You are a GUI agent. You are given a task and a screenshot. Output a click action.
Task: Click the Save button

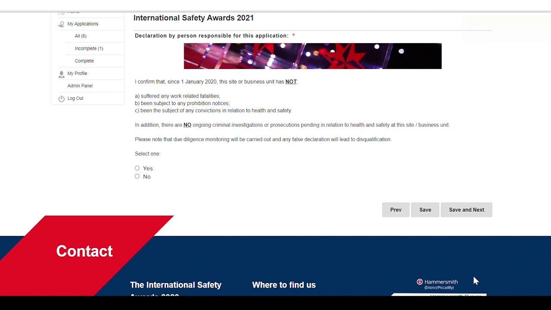425,210
